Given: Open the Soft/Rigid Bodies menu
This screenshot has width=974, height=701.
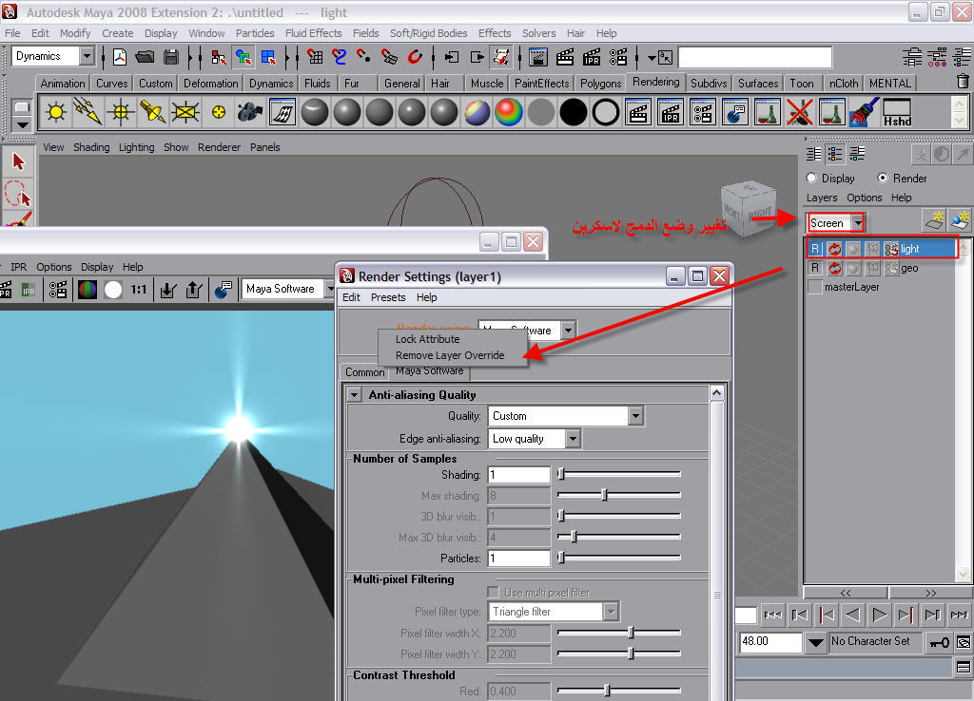Looking at the screenshot, I should [429, 33].
